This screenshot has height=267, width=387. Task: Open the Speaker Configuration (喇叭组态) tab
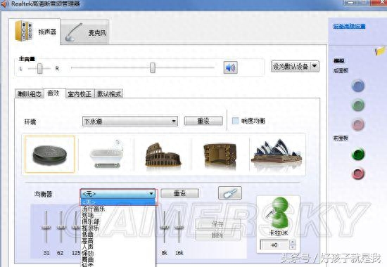(x=30, y=94)
